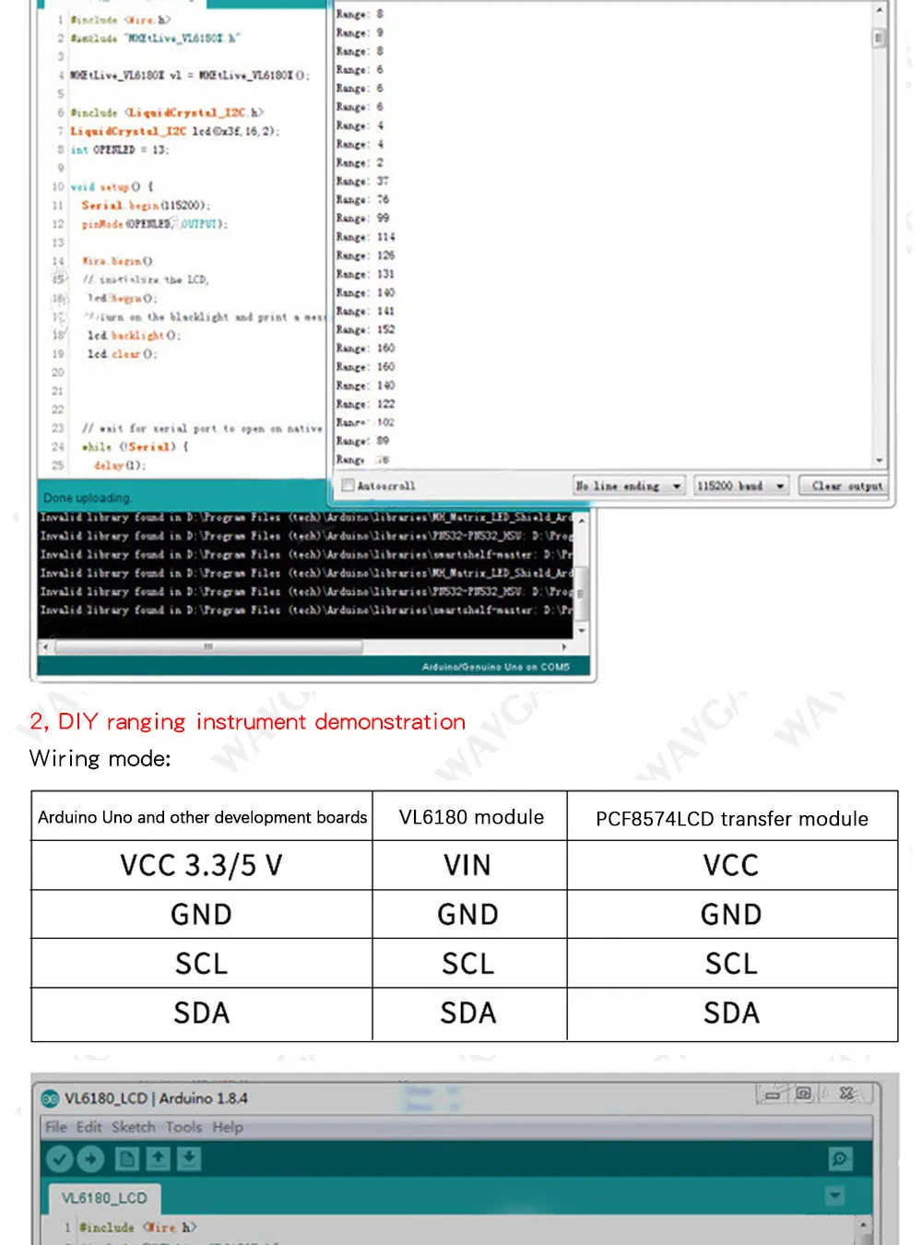The width and height of the screenshot is (922, 1245).
Task: Click code line 'void setup() {'
Action: point(112,186)
